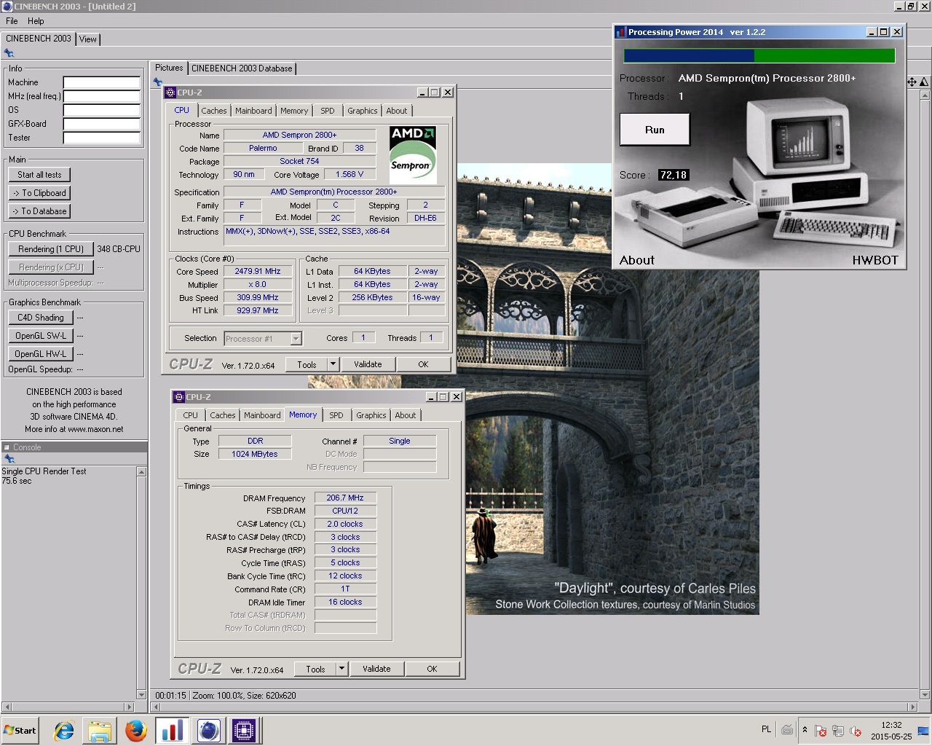Click the GFX-Board input field

point(102,124)
